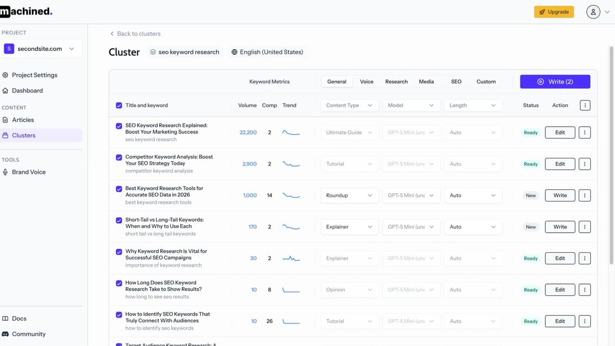615x346 pixels.
Task: Click the machined. logo
Action: (x=26, y=11)
